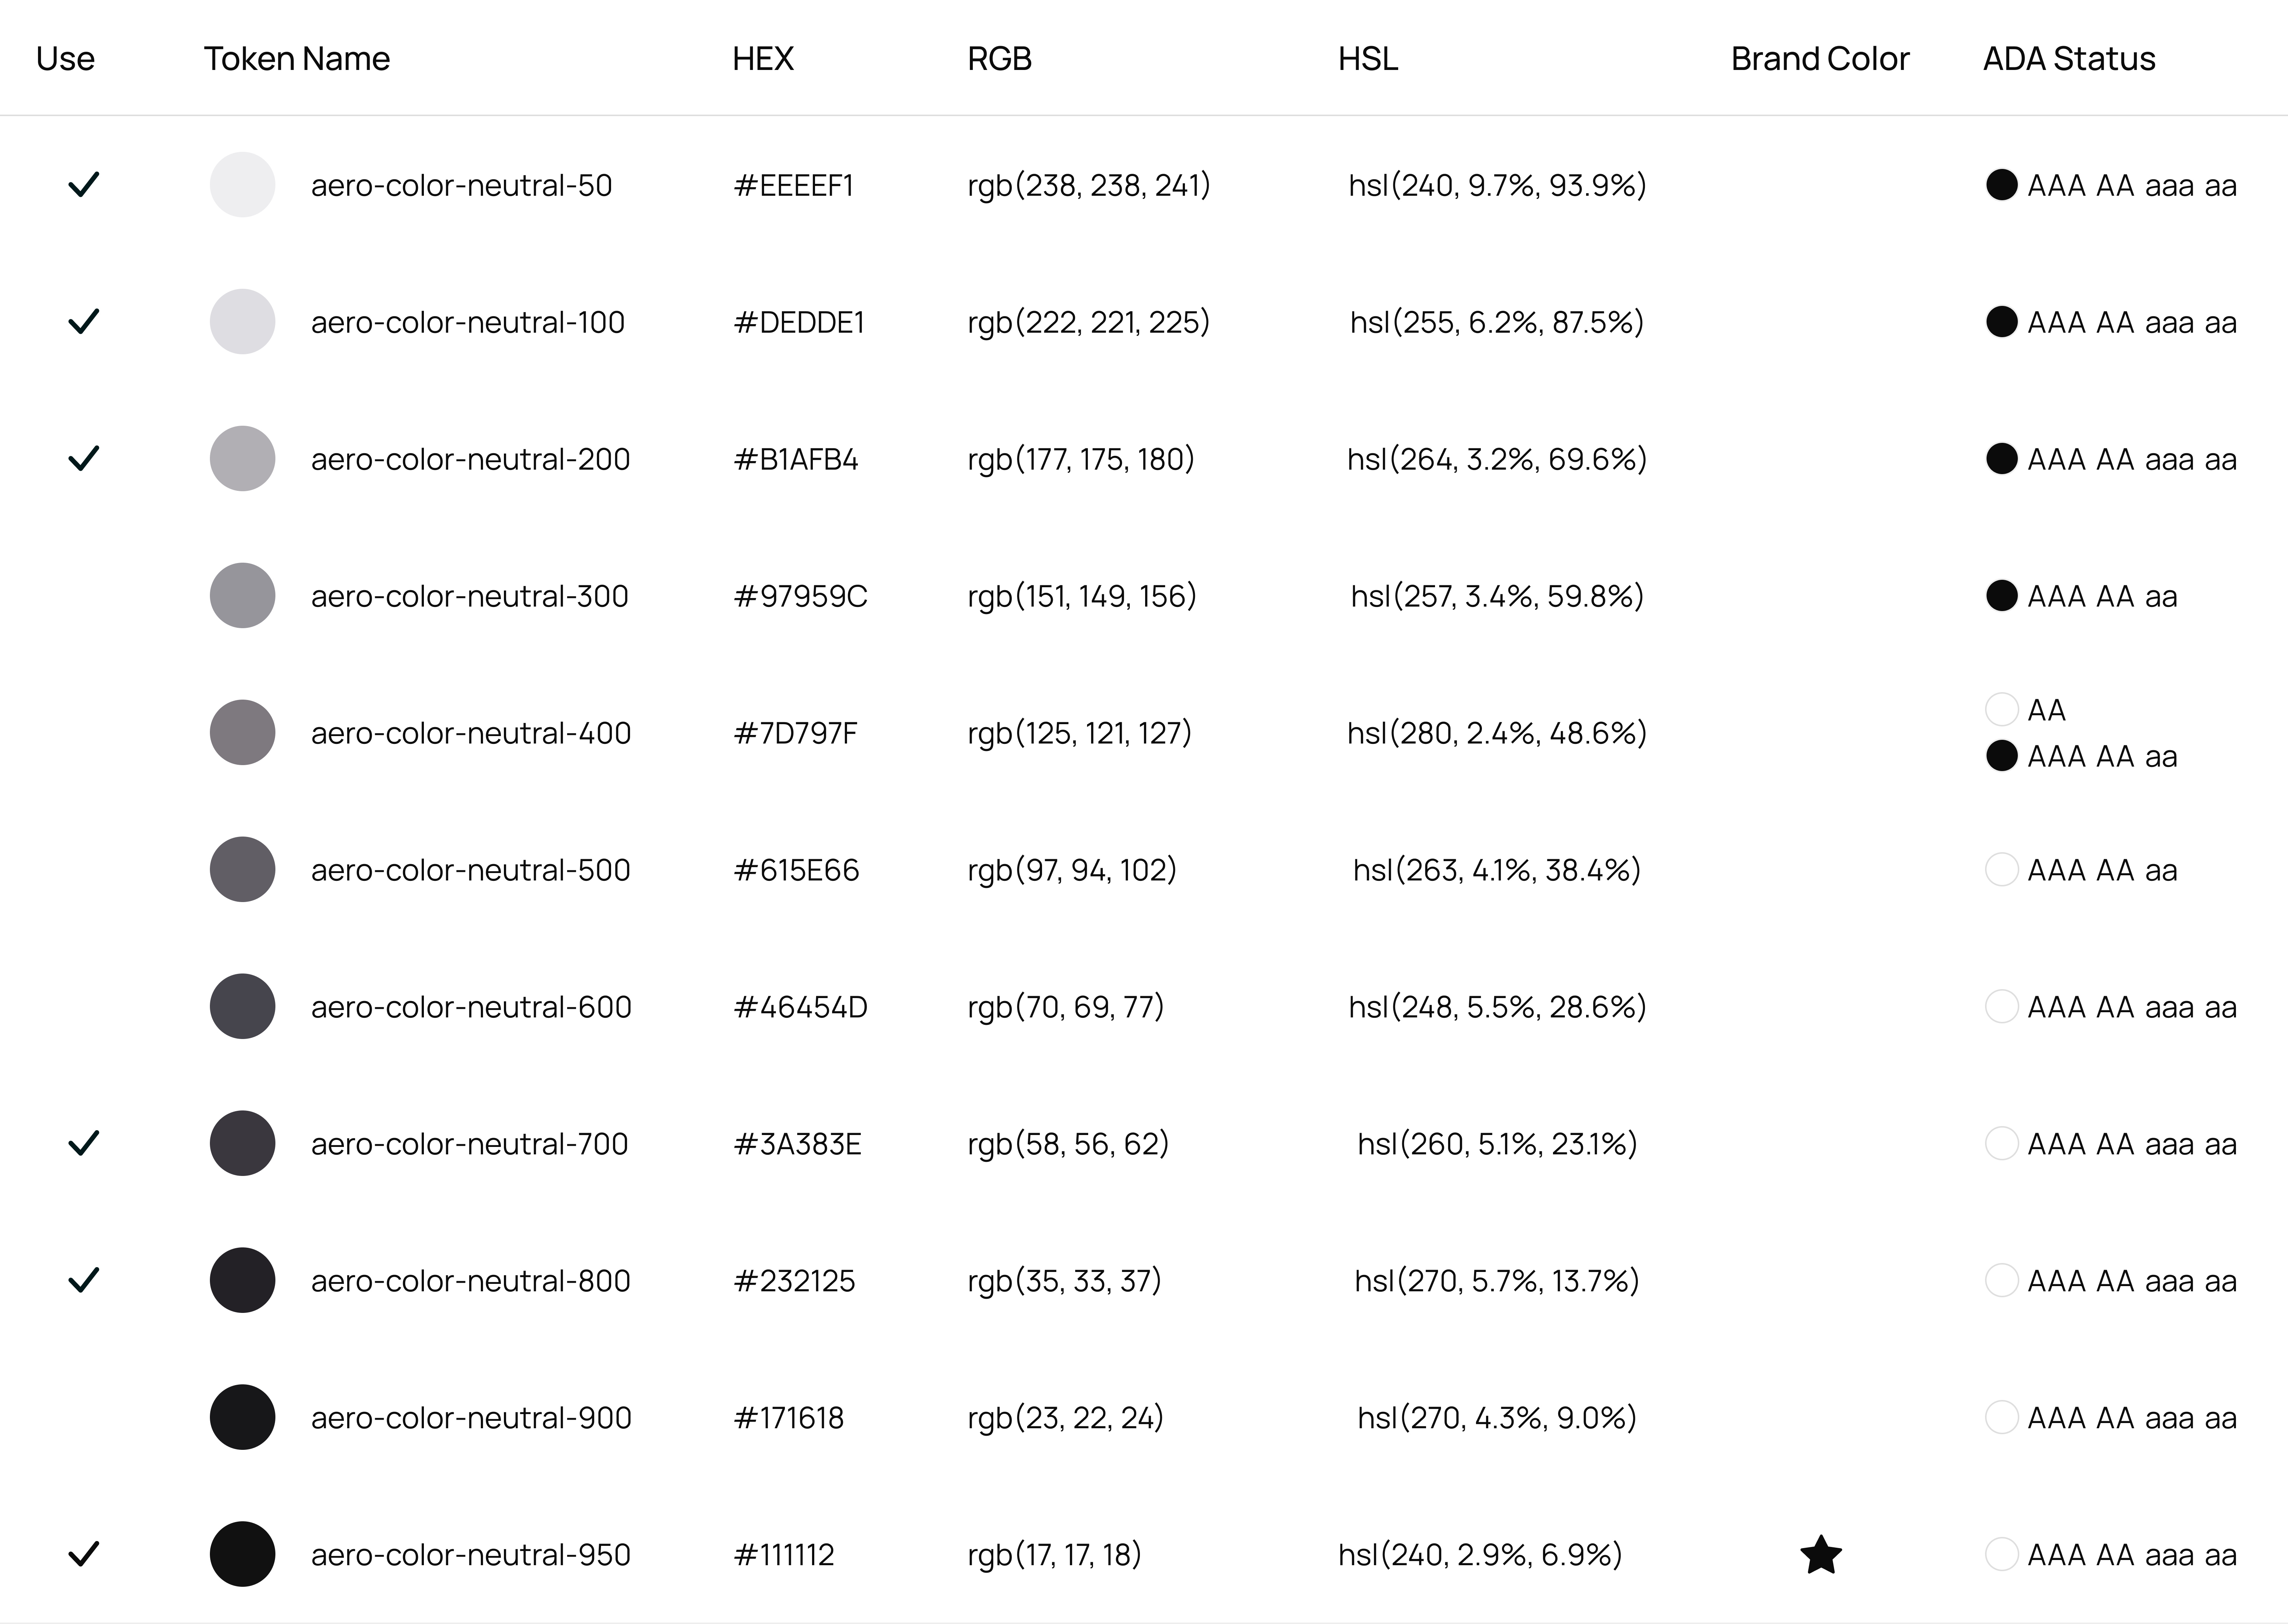This screenshot has width=2288, height=1624.
Task: Select the white ADA circle labeled AA for neutral-400
Action: (x=2001, y=709)
